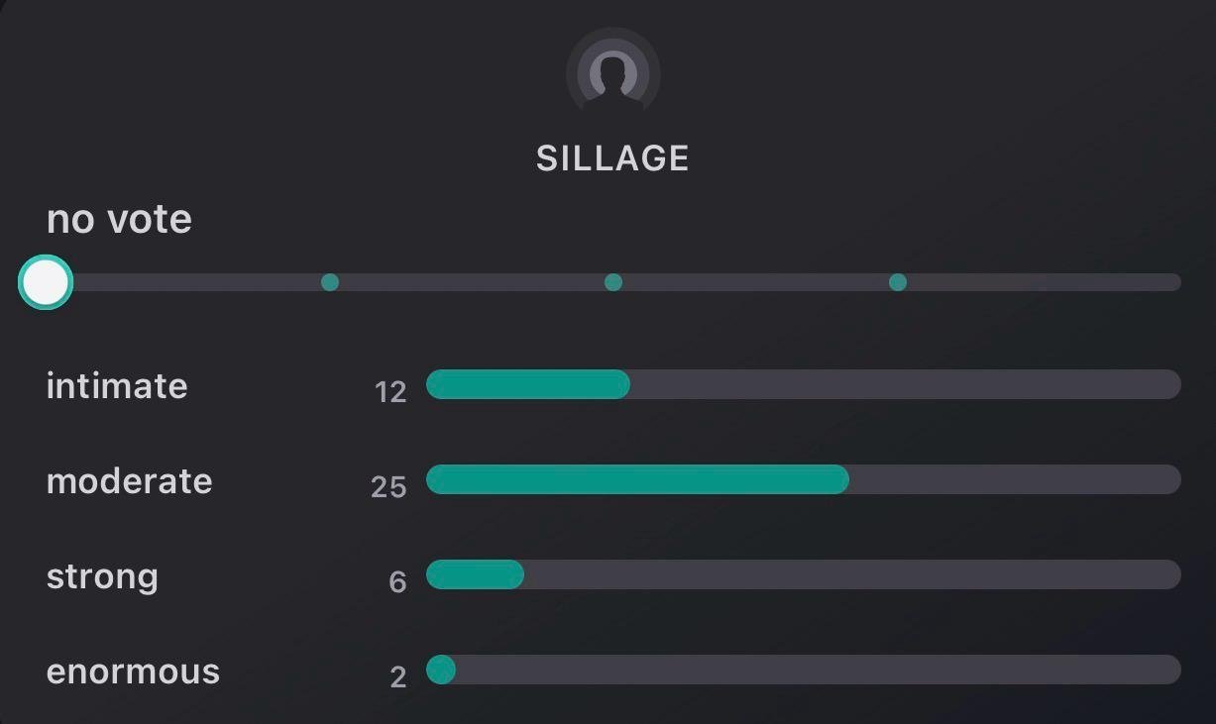Select the leftmost teal dot on the vote slider
Image resolution: width=1216 pixels, height=724 pixels.
330,283
